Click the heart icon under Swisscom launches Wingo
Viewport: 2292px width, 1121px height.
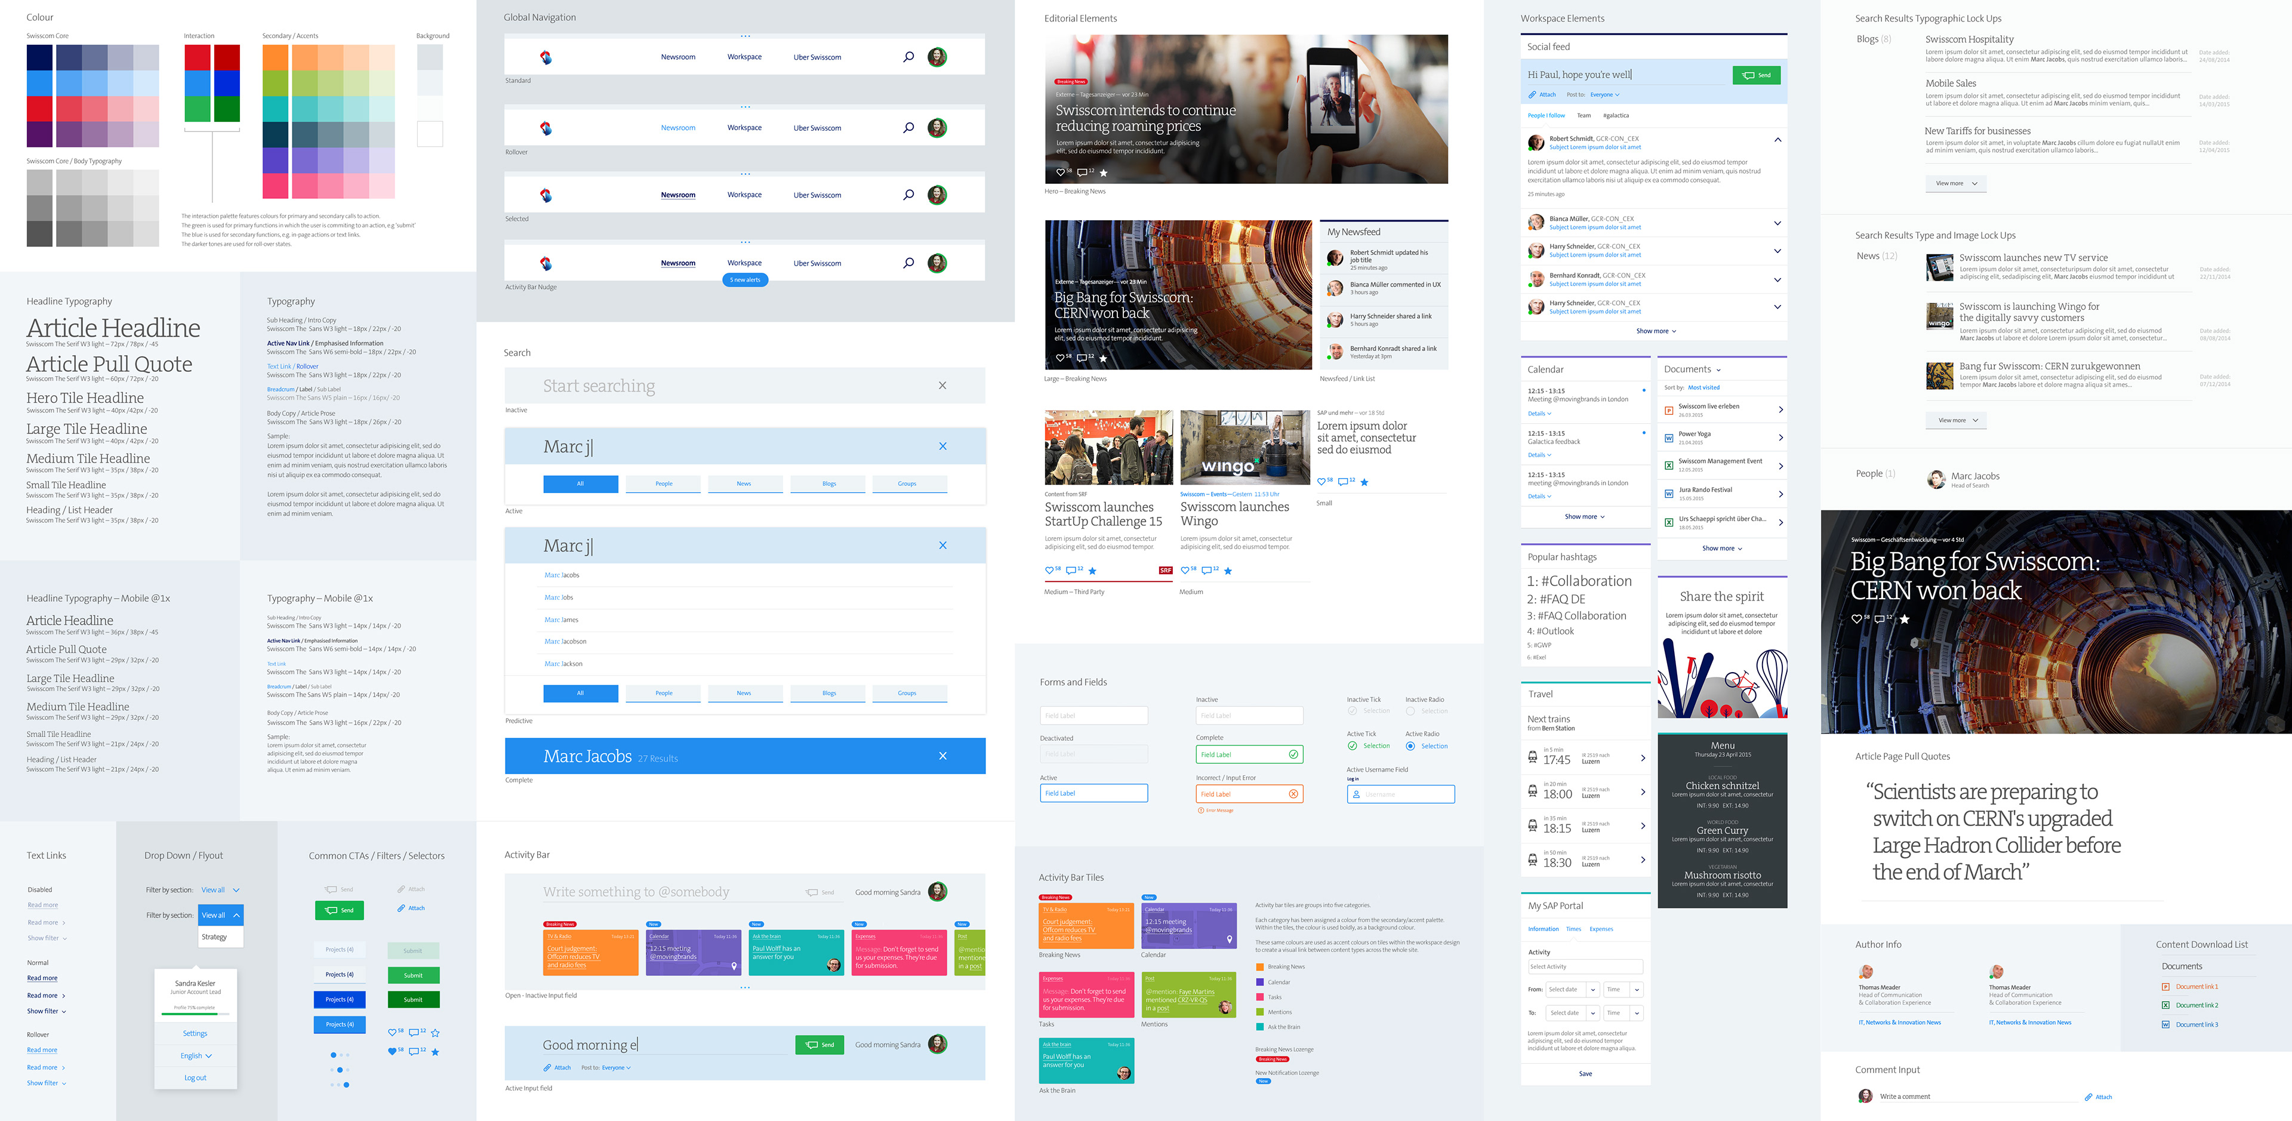(1184, 570)
